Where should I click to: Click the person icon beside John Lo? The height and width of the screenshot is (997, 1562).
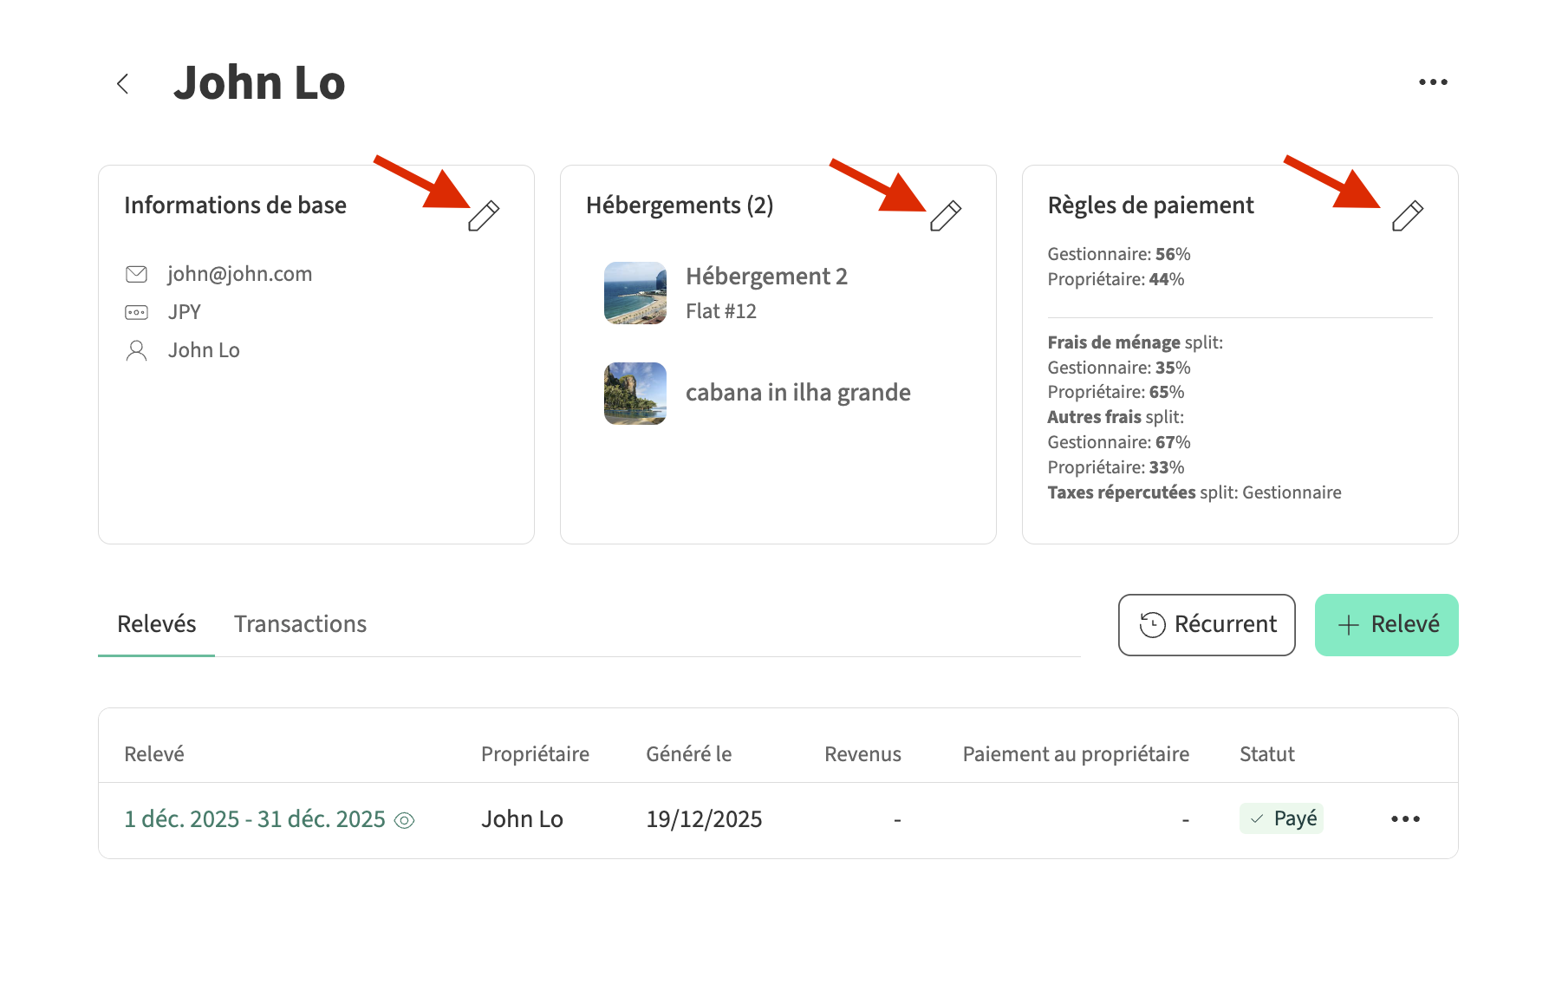(x=136, y=350)
